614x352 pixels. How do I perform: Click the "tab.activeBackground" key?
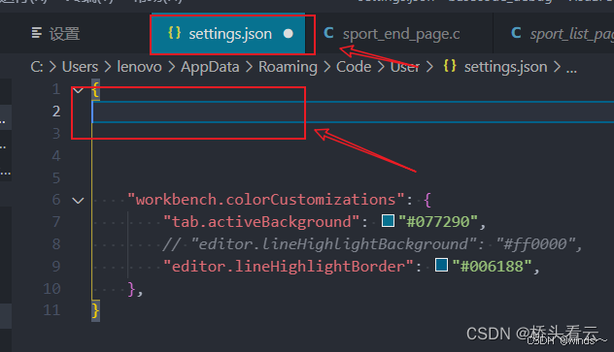pyautogui.click(x=261, y=222)
